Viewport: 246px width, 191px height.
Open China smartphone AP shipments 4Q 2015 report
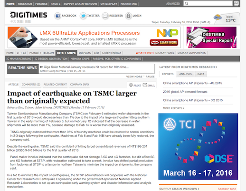[192, 83]
